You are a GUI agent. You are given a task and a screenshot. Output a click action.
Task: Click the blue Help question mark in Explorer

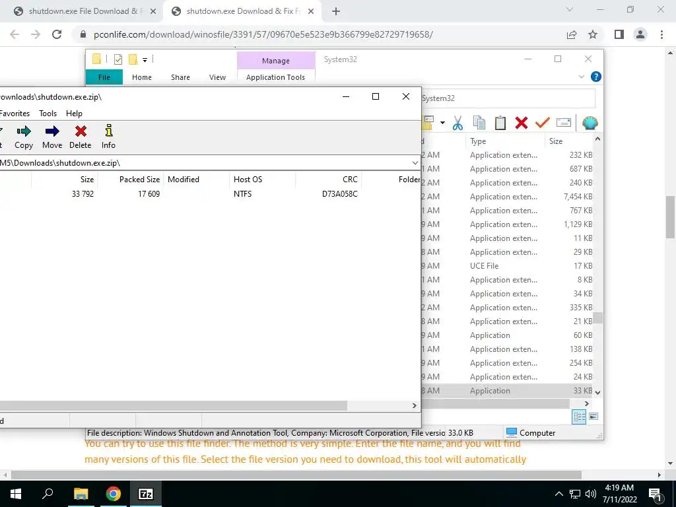[596, 77]
